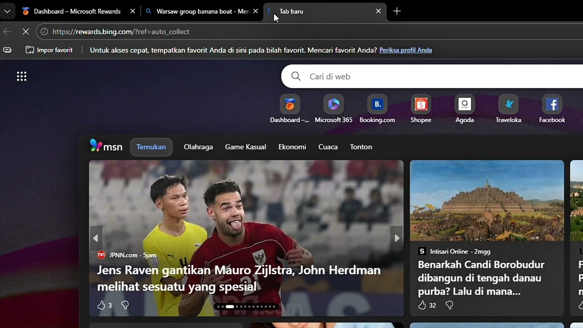
Task: Select the Cuaca feed tab
Action: pos(328,147)
